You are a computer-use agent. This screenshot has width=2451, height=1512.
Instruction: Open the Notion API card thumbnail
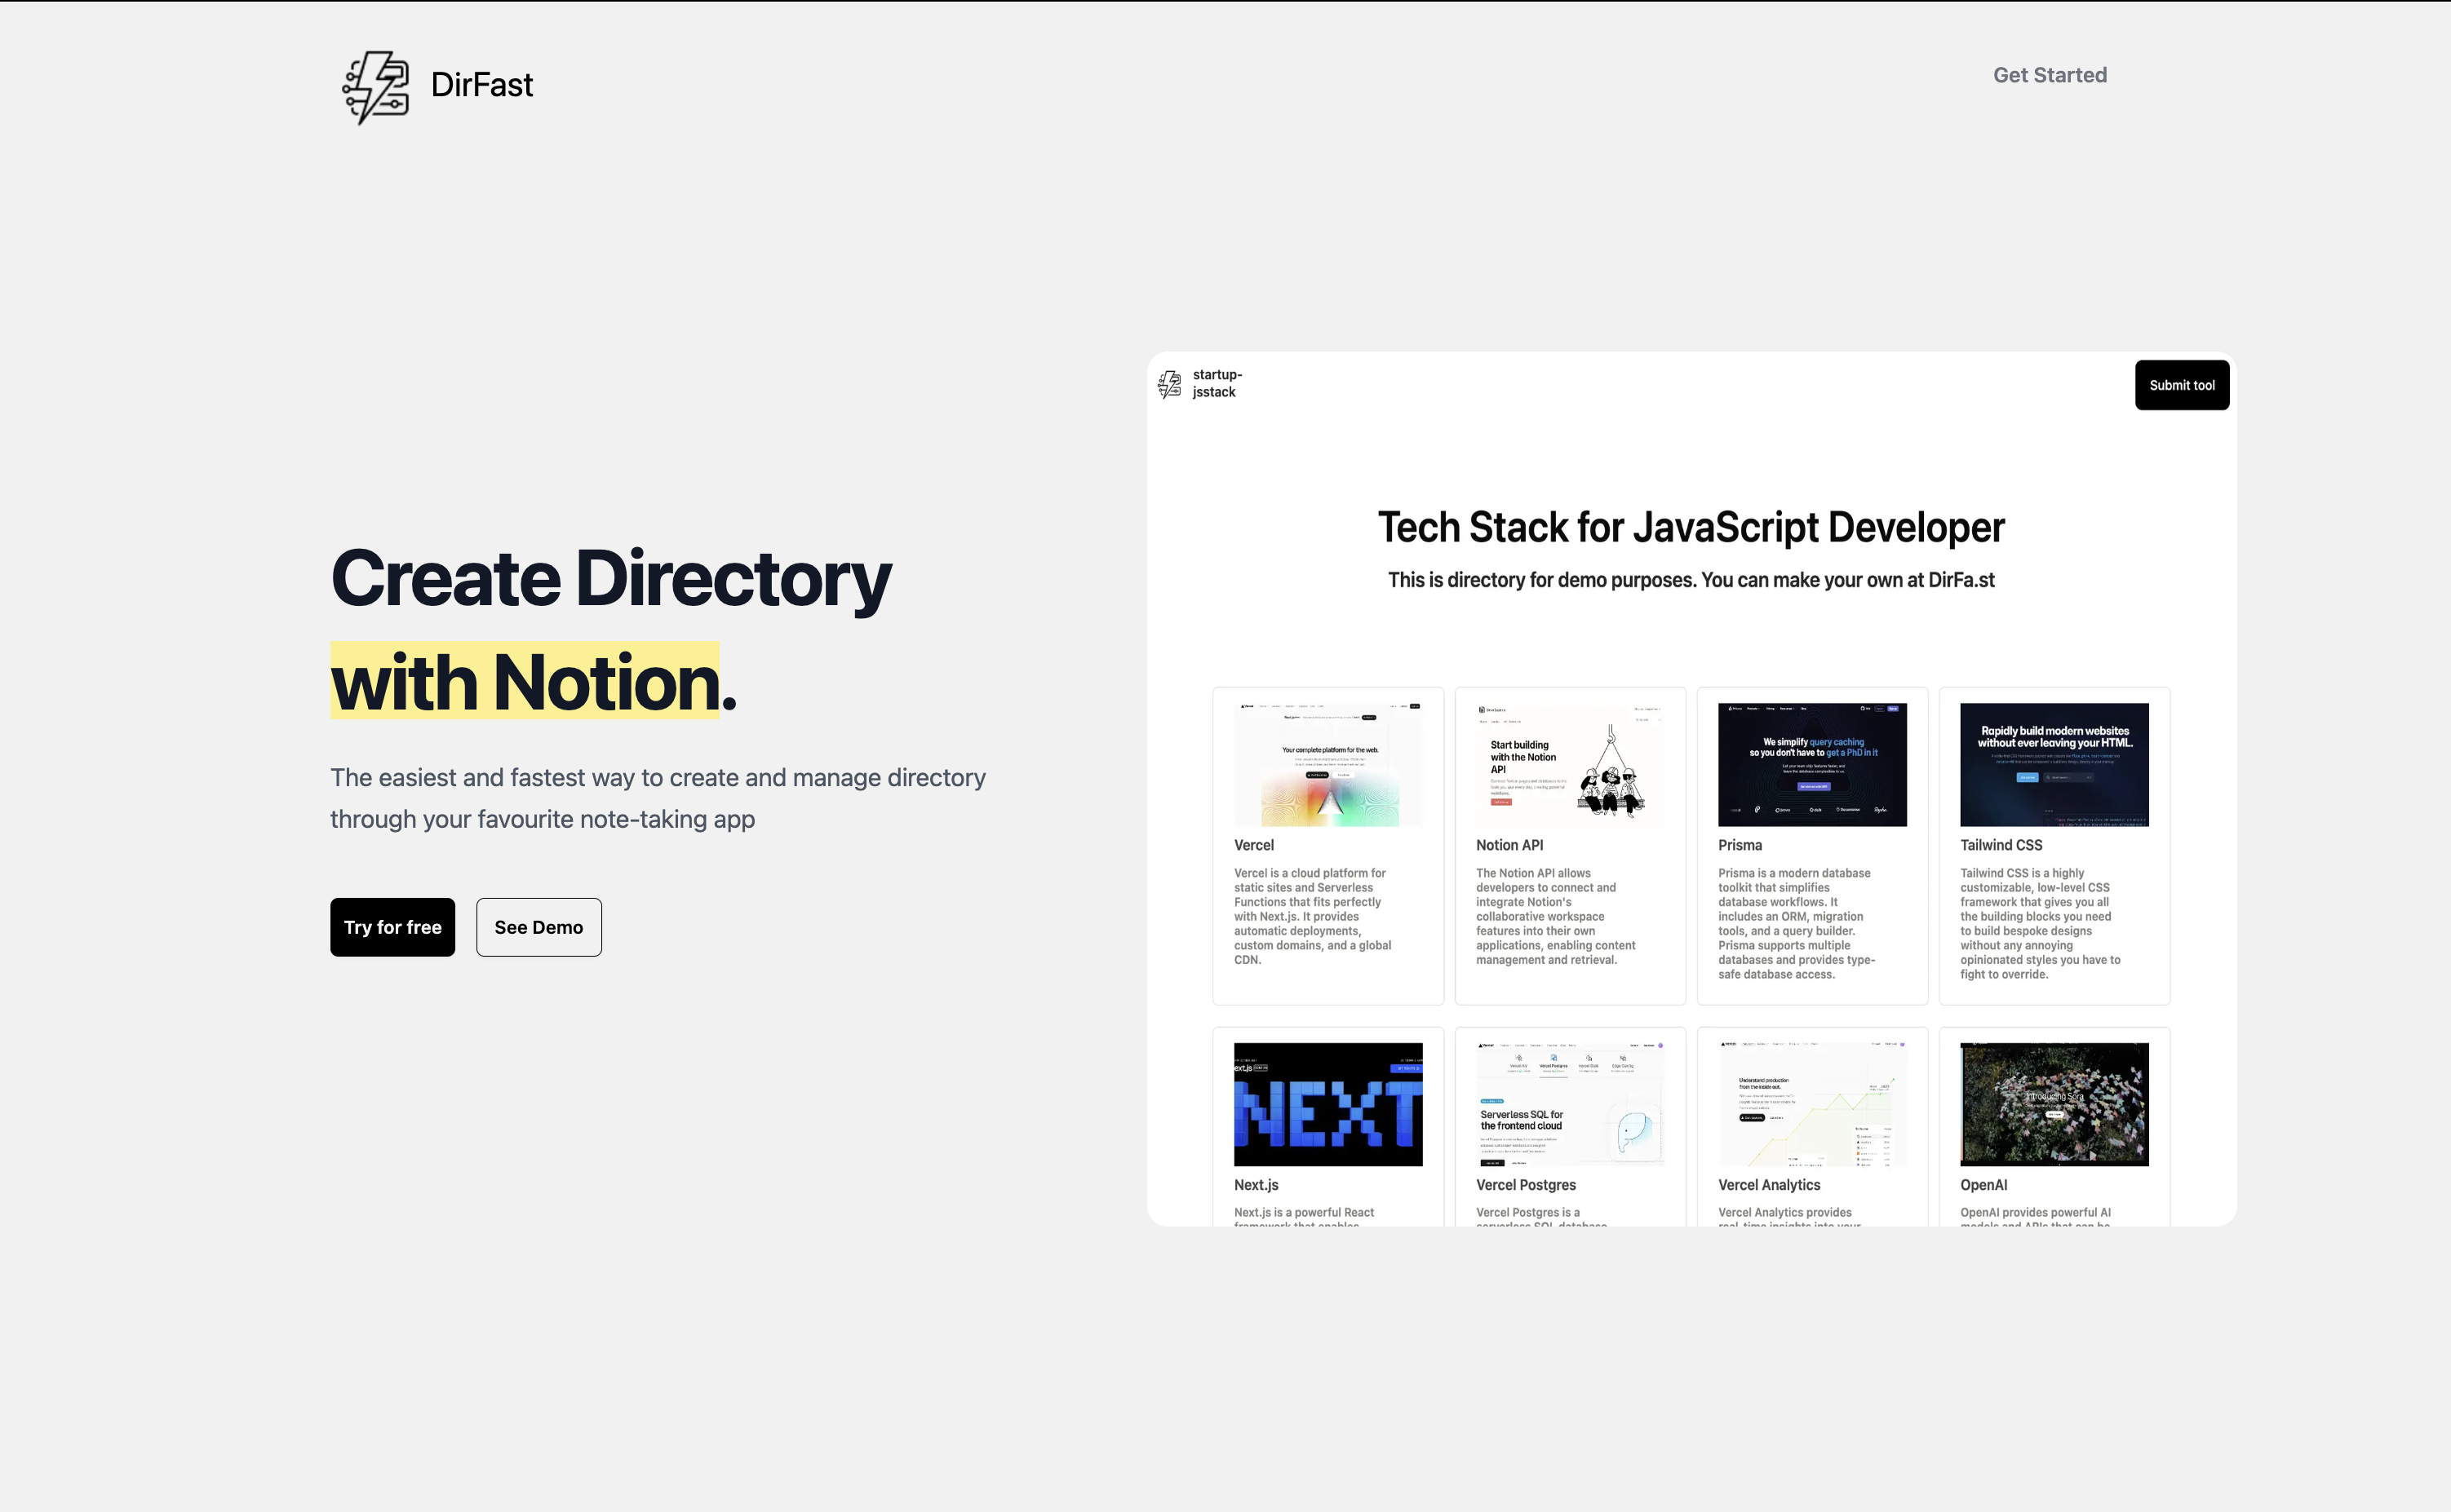point(1570,765)
